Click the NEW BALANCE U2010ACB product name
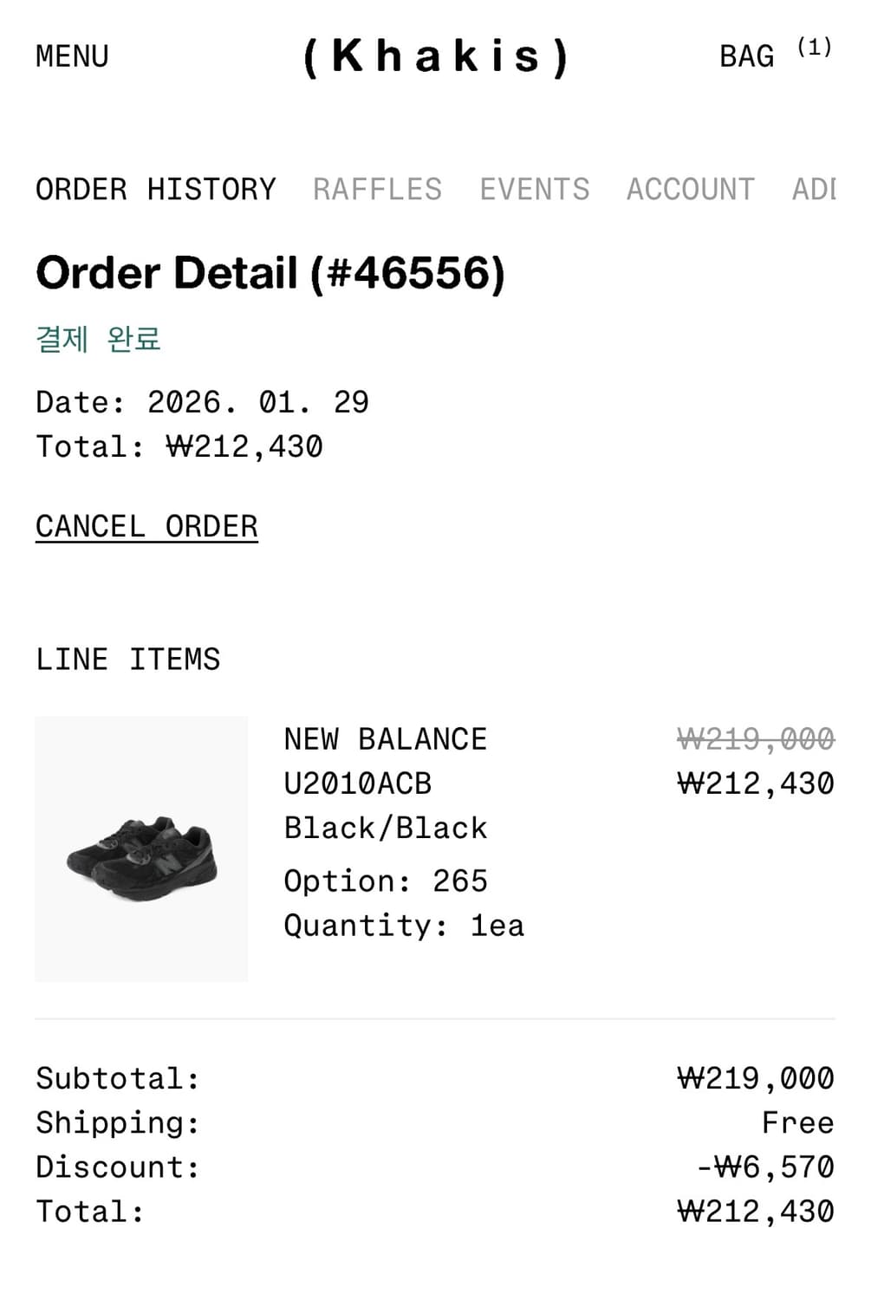The image size is (871, 1300). pos(385,762)
